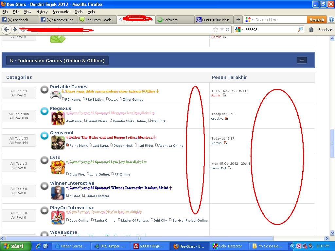Open the Firefox home page icon
The height and width of the screenshot is (251, 335).
311,30
